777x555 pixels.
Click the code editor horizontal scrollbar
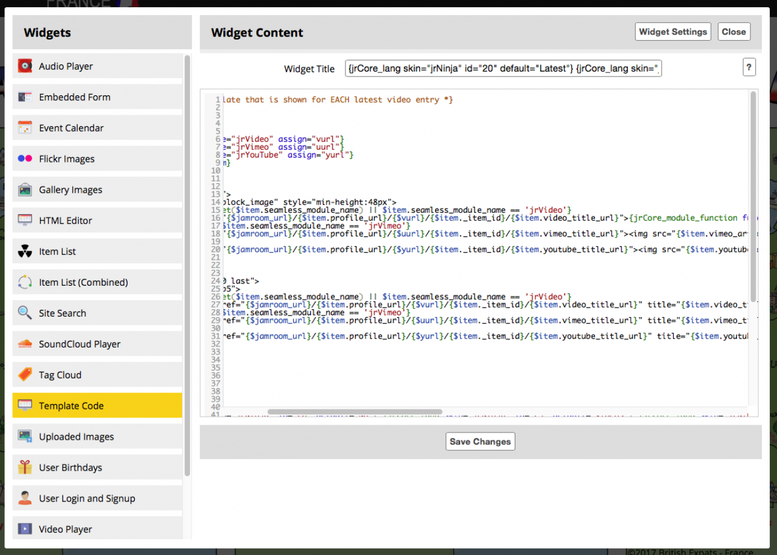pos(355,412)
